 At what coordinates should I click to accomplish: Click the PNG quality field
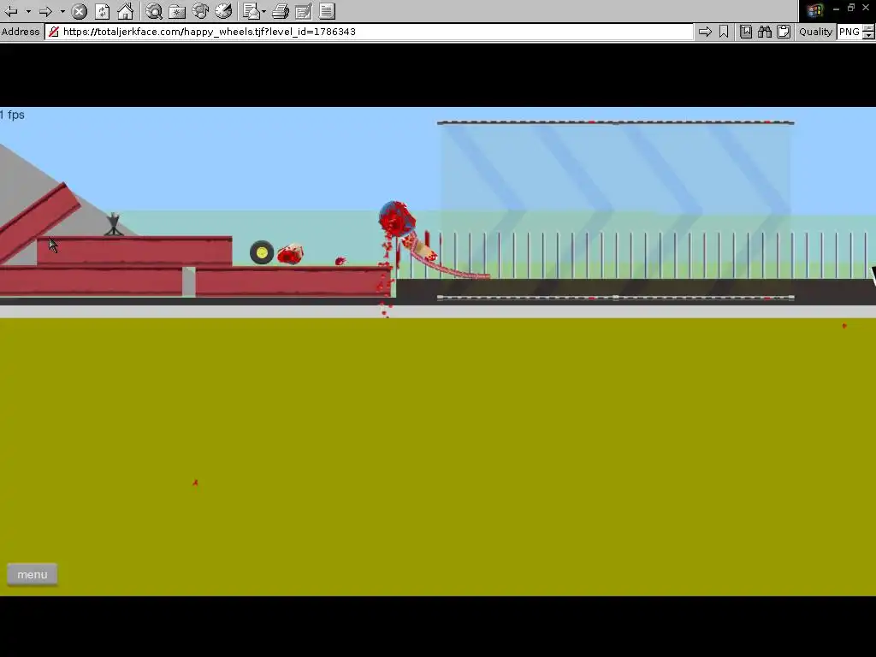pyautogui.click(x=849, y=32)
